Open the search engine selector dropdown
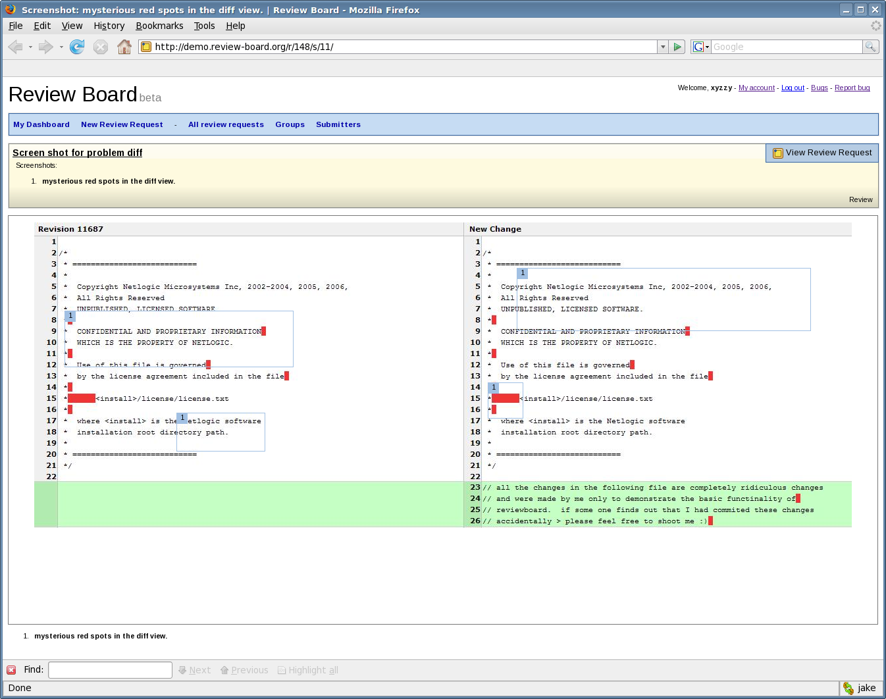Viewport: 886px width, 699px height. tap(701, 47)
